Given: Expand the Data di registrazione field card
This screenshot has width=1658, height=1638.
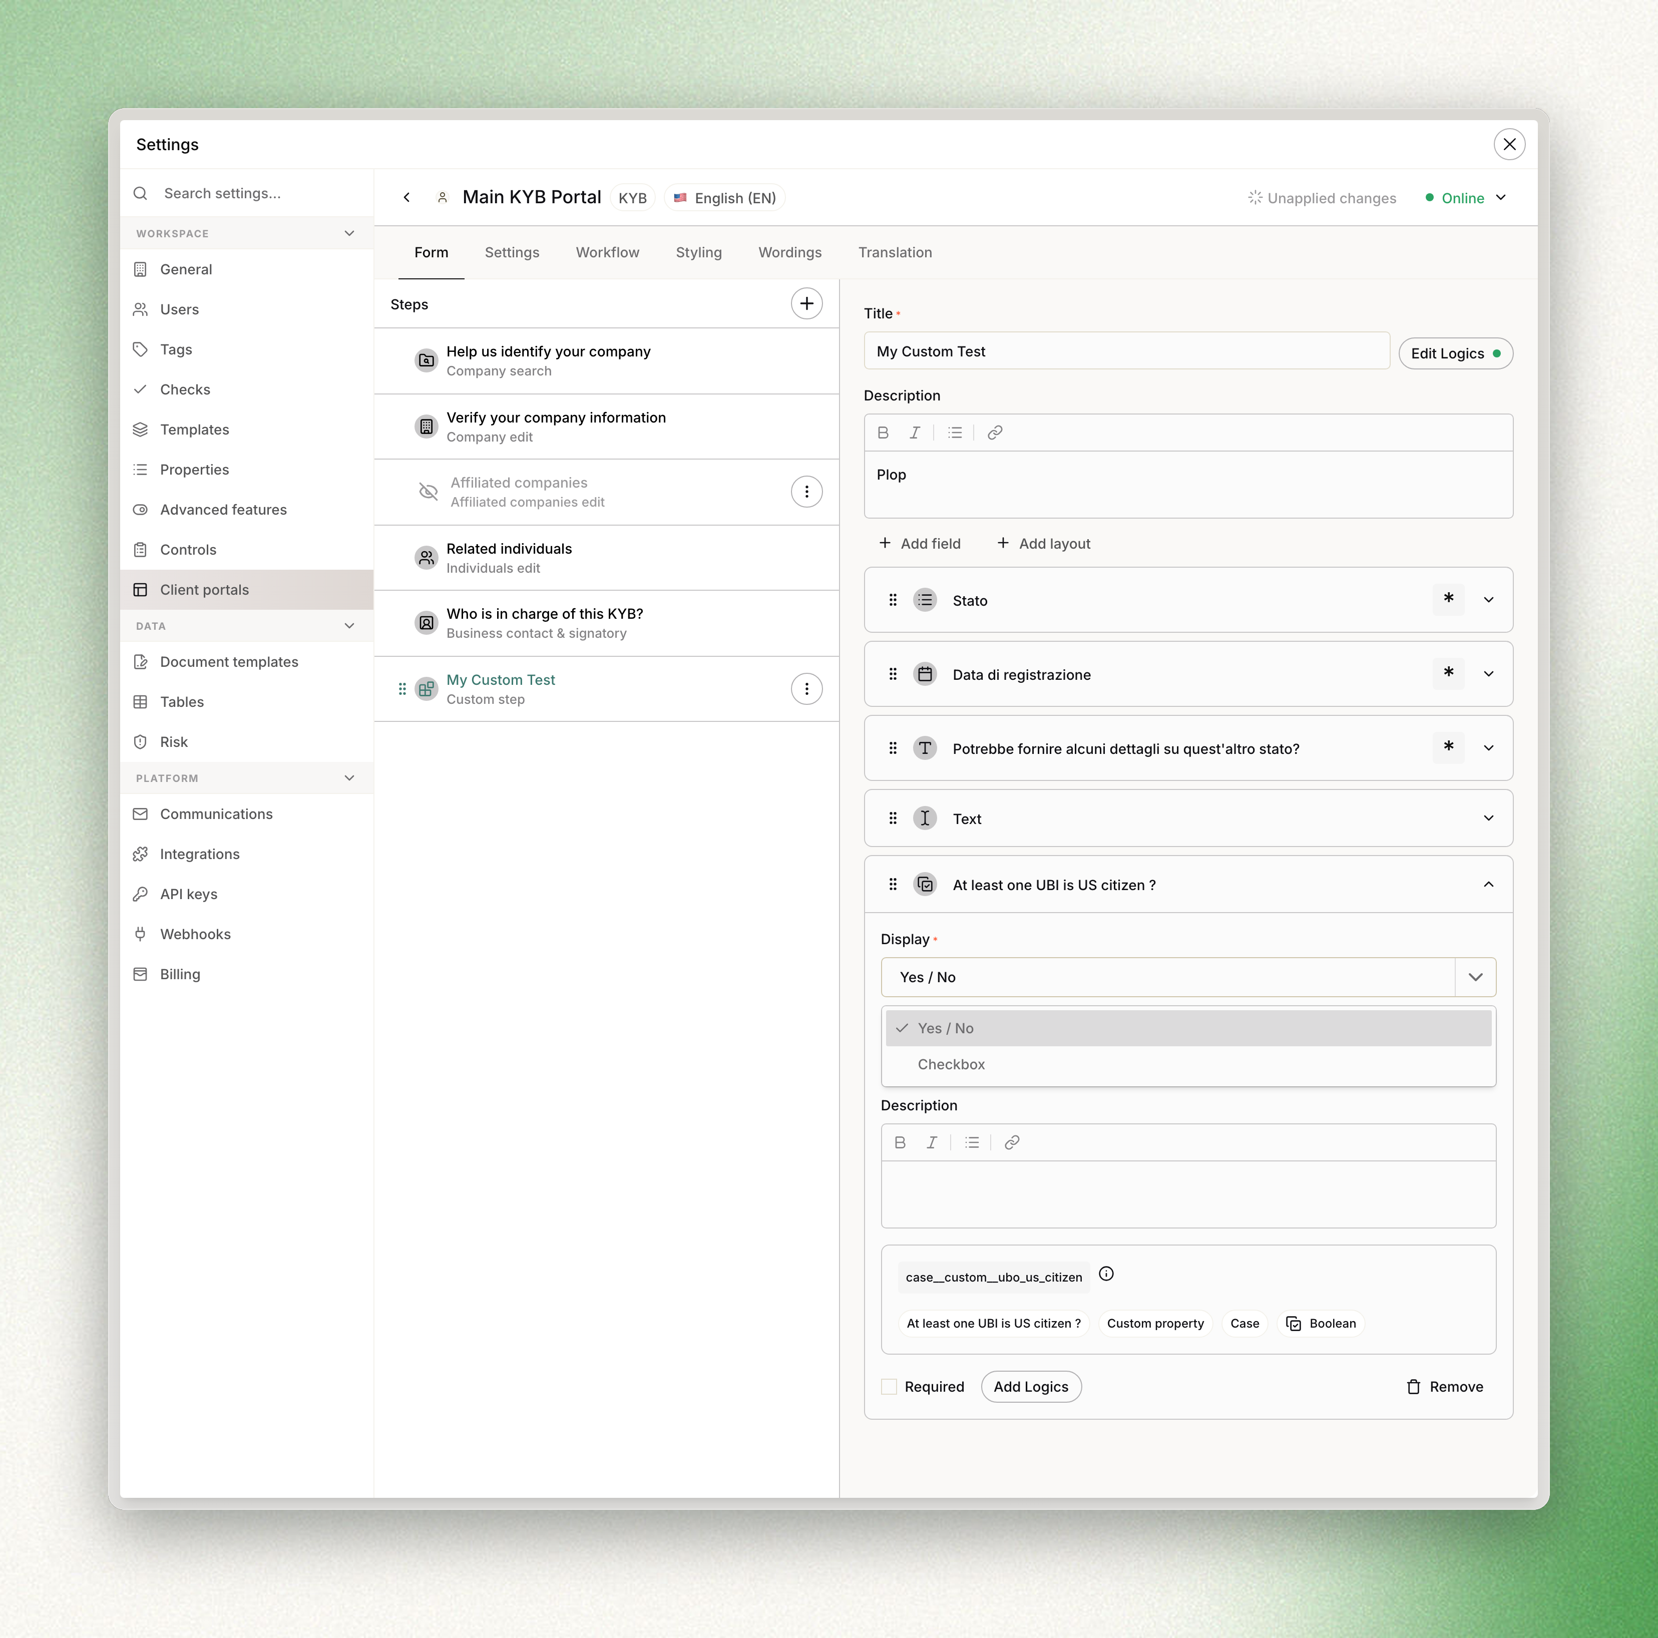Looking at the screenshot, I should coord(1489,674).
